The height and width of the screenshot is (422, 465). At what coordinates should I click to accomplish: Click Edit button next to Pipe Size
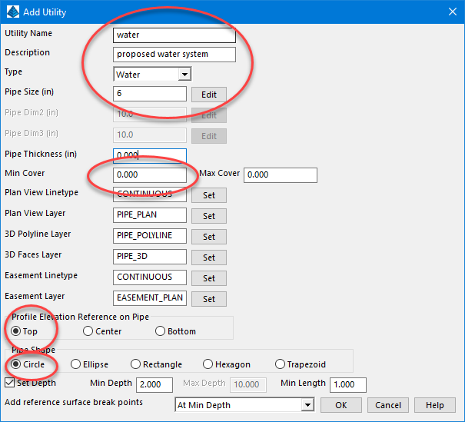coord(208,95)
